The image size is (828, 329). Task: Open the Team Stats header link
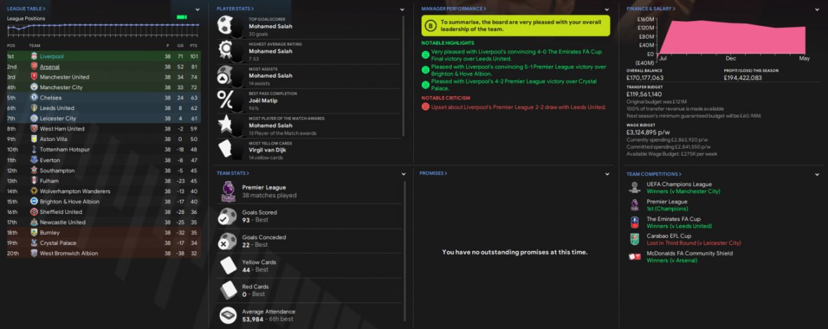[x=232, y=173]
